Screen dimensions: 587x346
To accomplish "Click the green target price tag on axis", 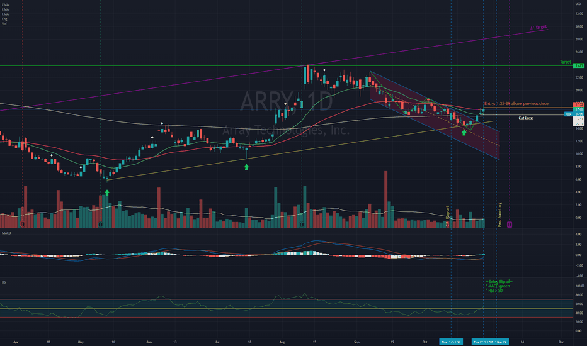I will click(579, 66).
